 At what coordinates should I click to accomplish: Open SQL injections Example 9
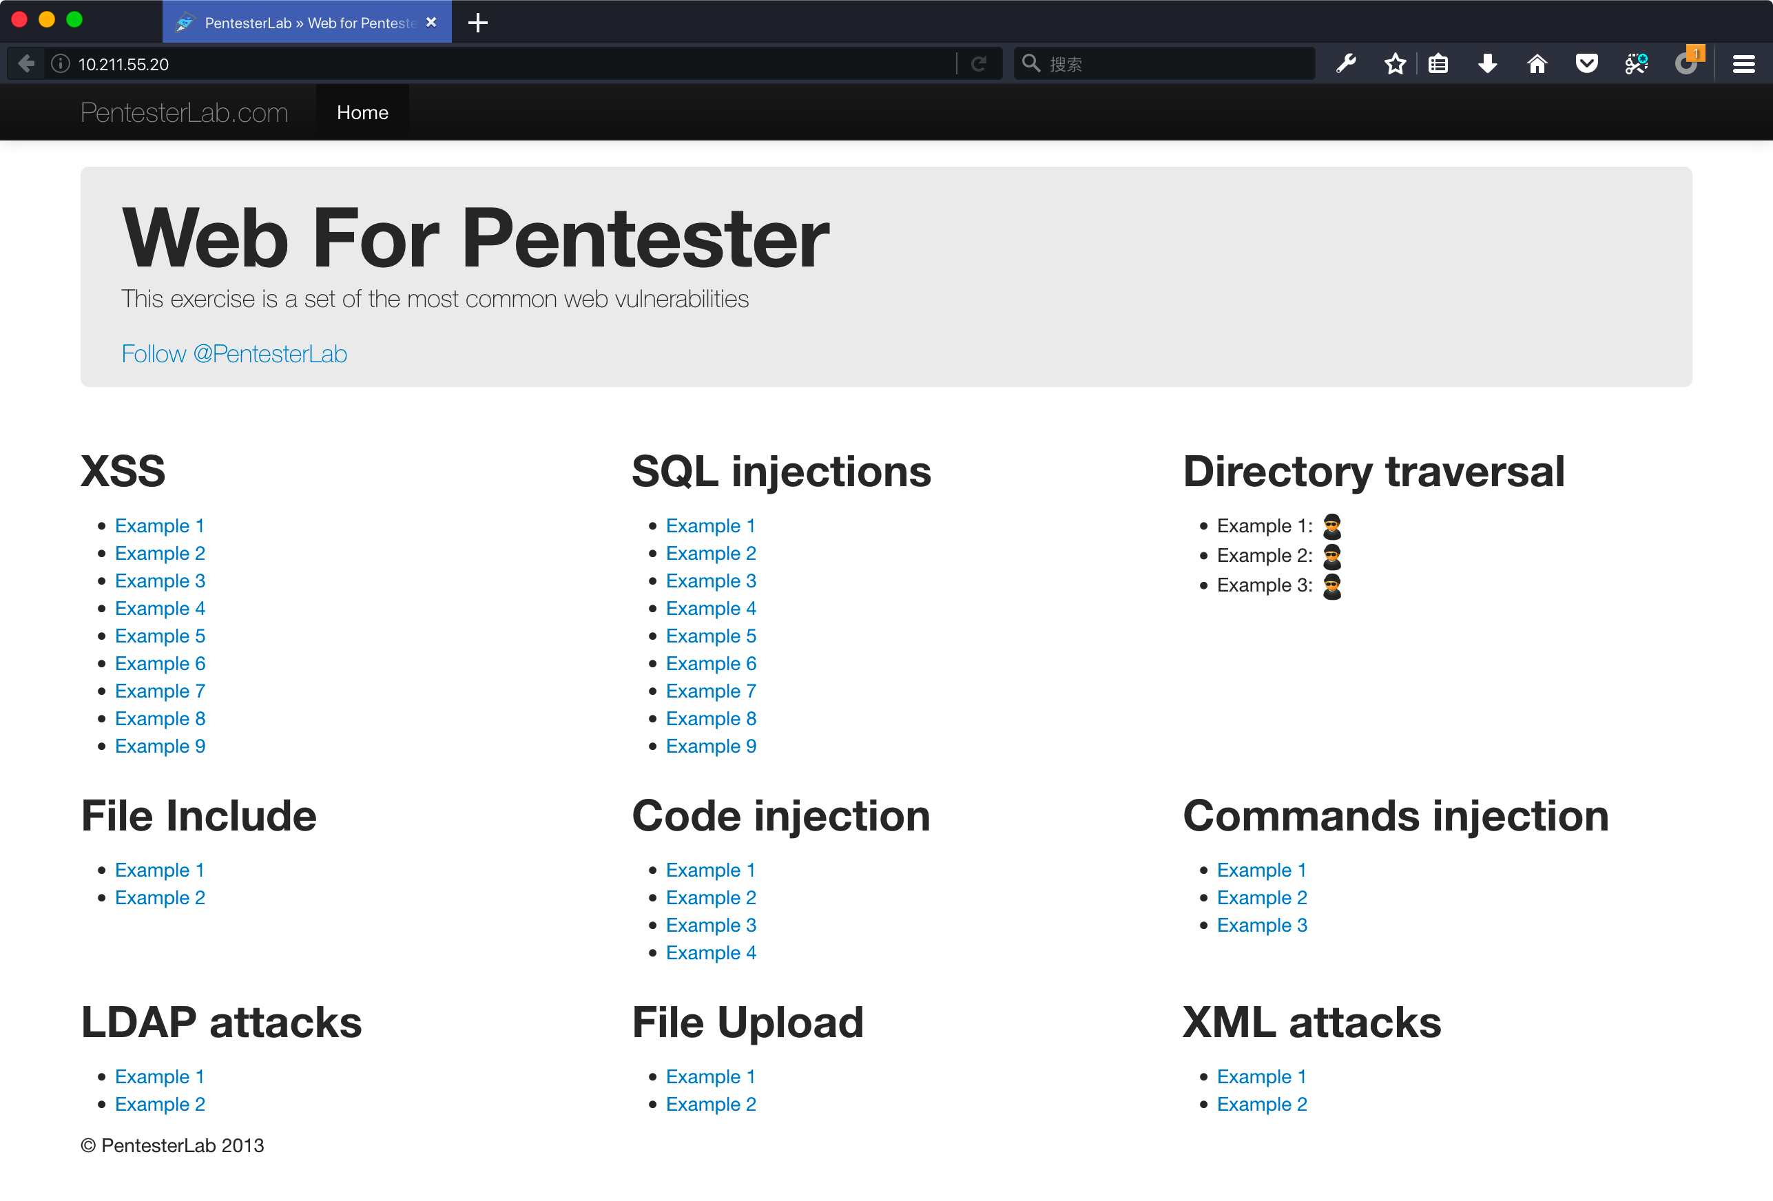point(711,745)
